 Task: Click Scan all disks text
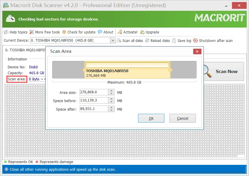(133, 41)
